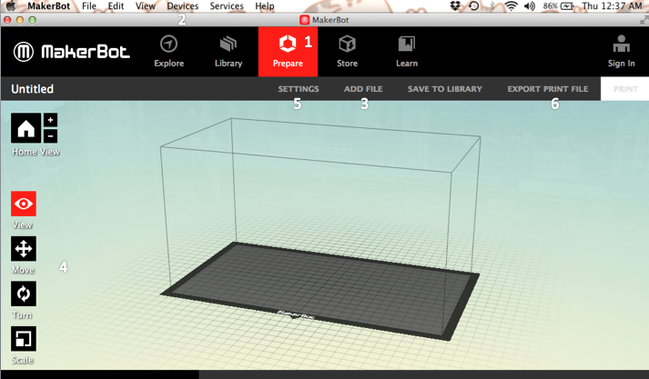The width and height of the screenshot is (649, 379).
Task: Zoom in with the plus button
Action: [50, 120]
